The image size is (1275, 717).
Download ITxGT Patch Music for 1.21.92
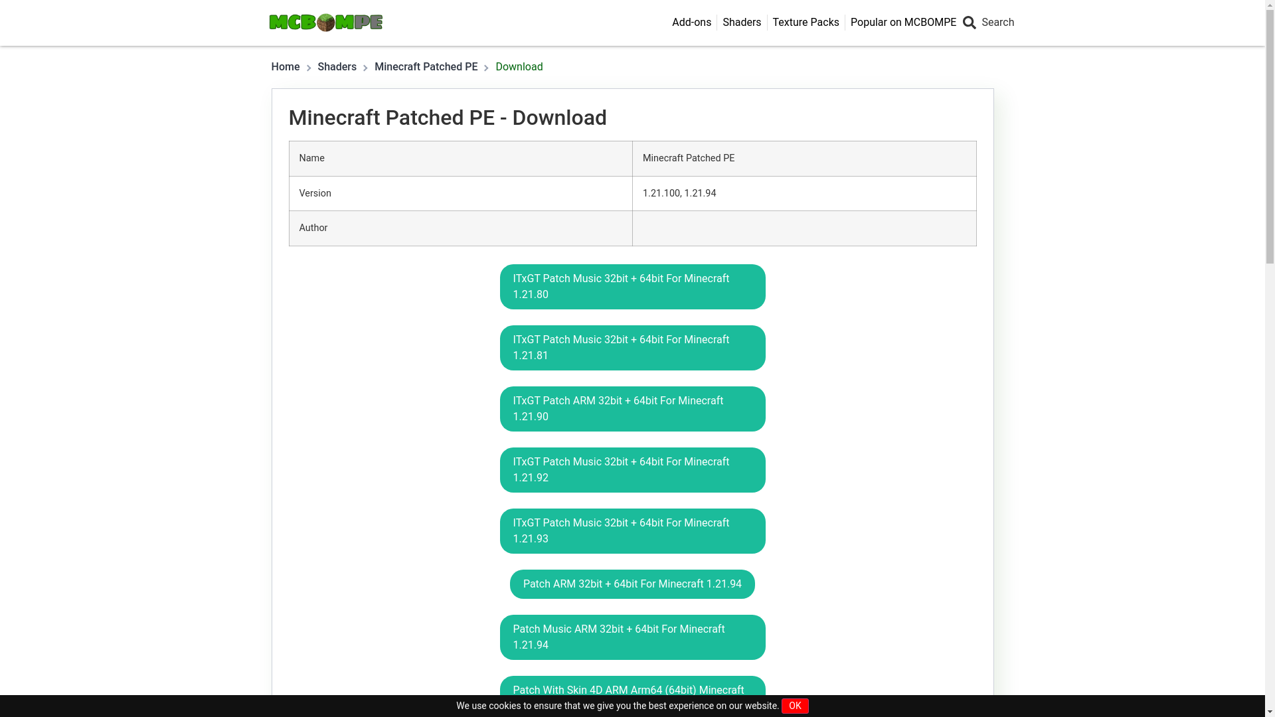pyautogui.click(x=632, y=470)
